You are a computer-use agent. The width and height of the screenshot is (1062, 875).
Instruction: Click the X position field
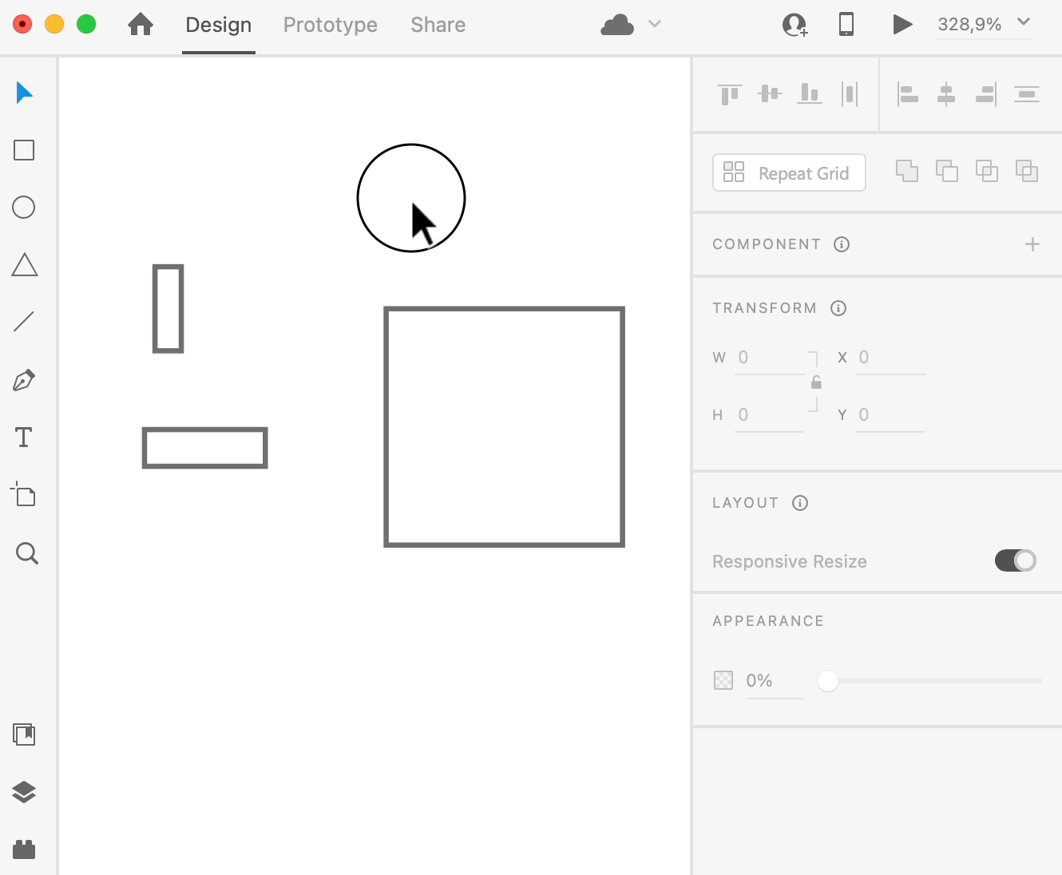pos(890,358)
